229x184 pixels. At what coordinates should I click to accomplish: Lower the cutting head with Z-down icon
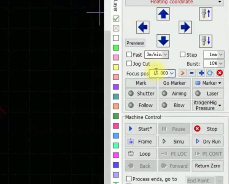[x=206, y=41]
